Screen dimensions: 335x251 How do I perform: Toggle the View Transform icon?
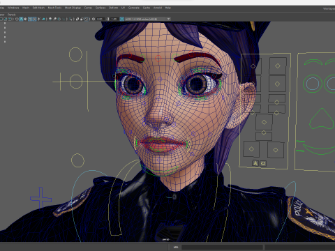coord(122,19)
